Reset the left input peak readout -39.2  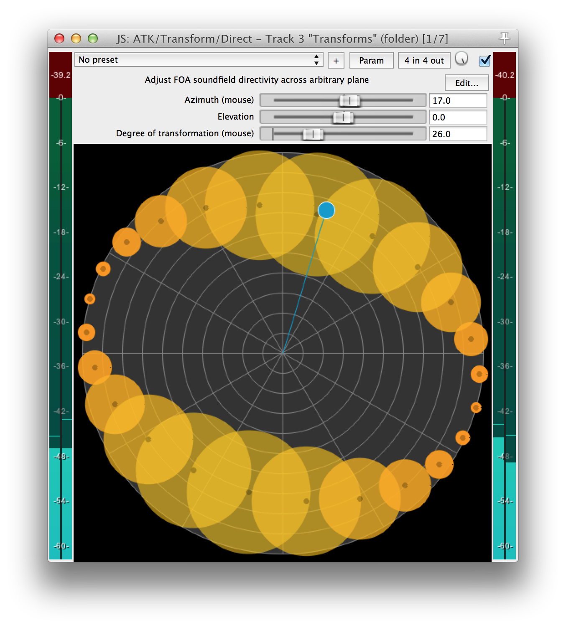click(61, 75)
